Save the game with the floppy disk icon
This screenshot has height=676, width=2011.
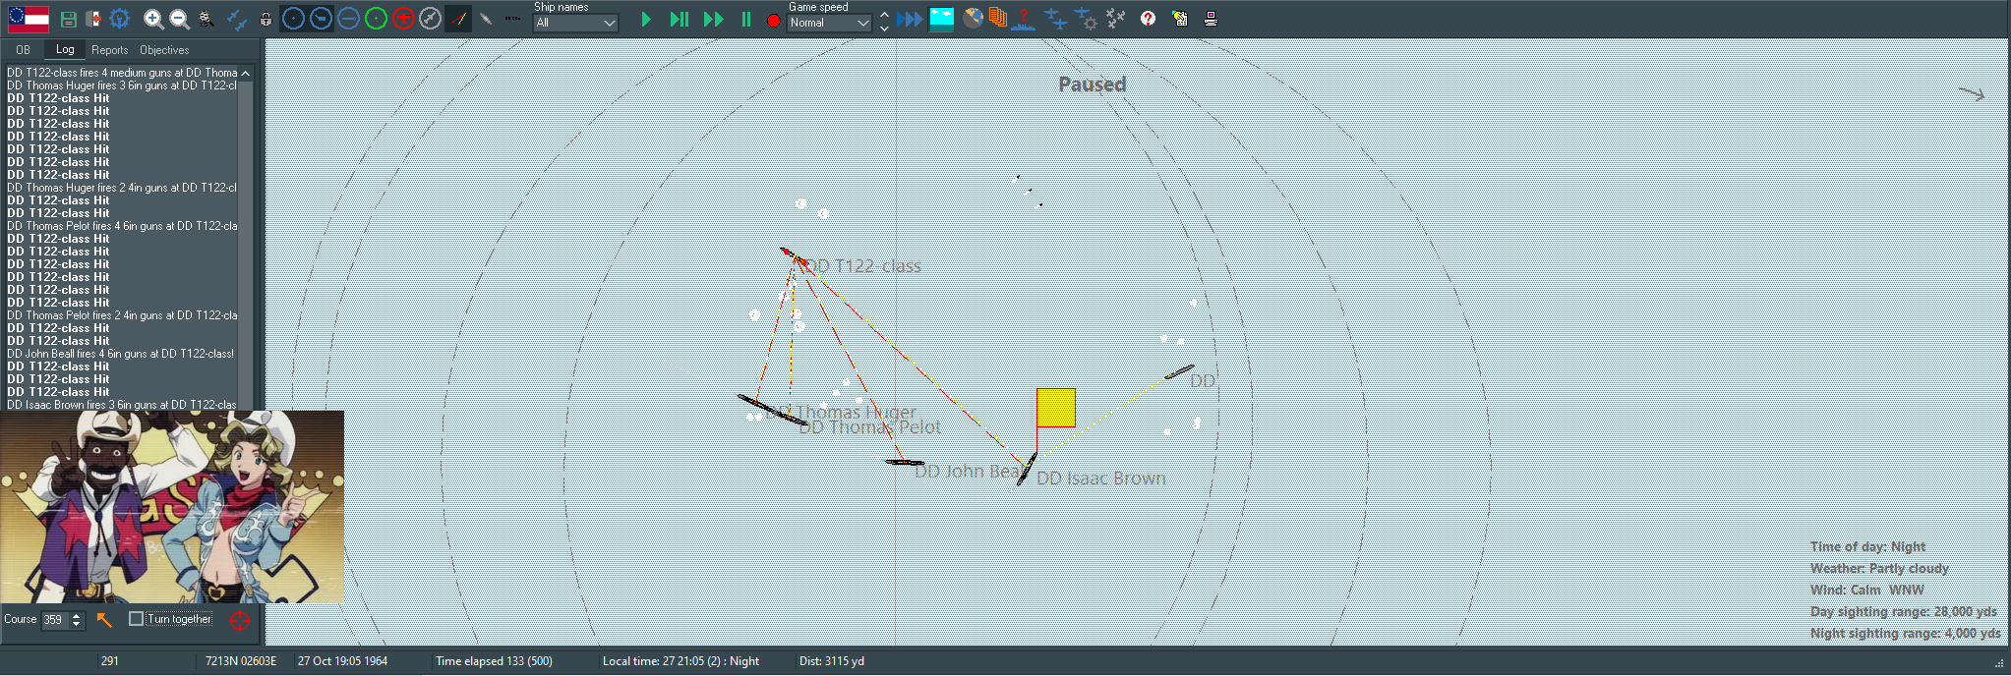pyautogui.click(x=68, y=19)
